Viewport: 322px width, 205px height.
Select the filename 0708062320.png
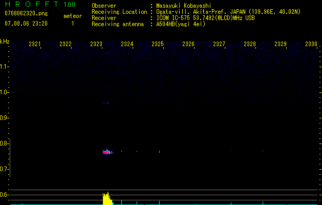[26, 13]
